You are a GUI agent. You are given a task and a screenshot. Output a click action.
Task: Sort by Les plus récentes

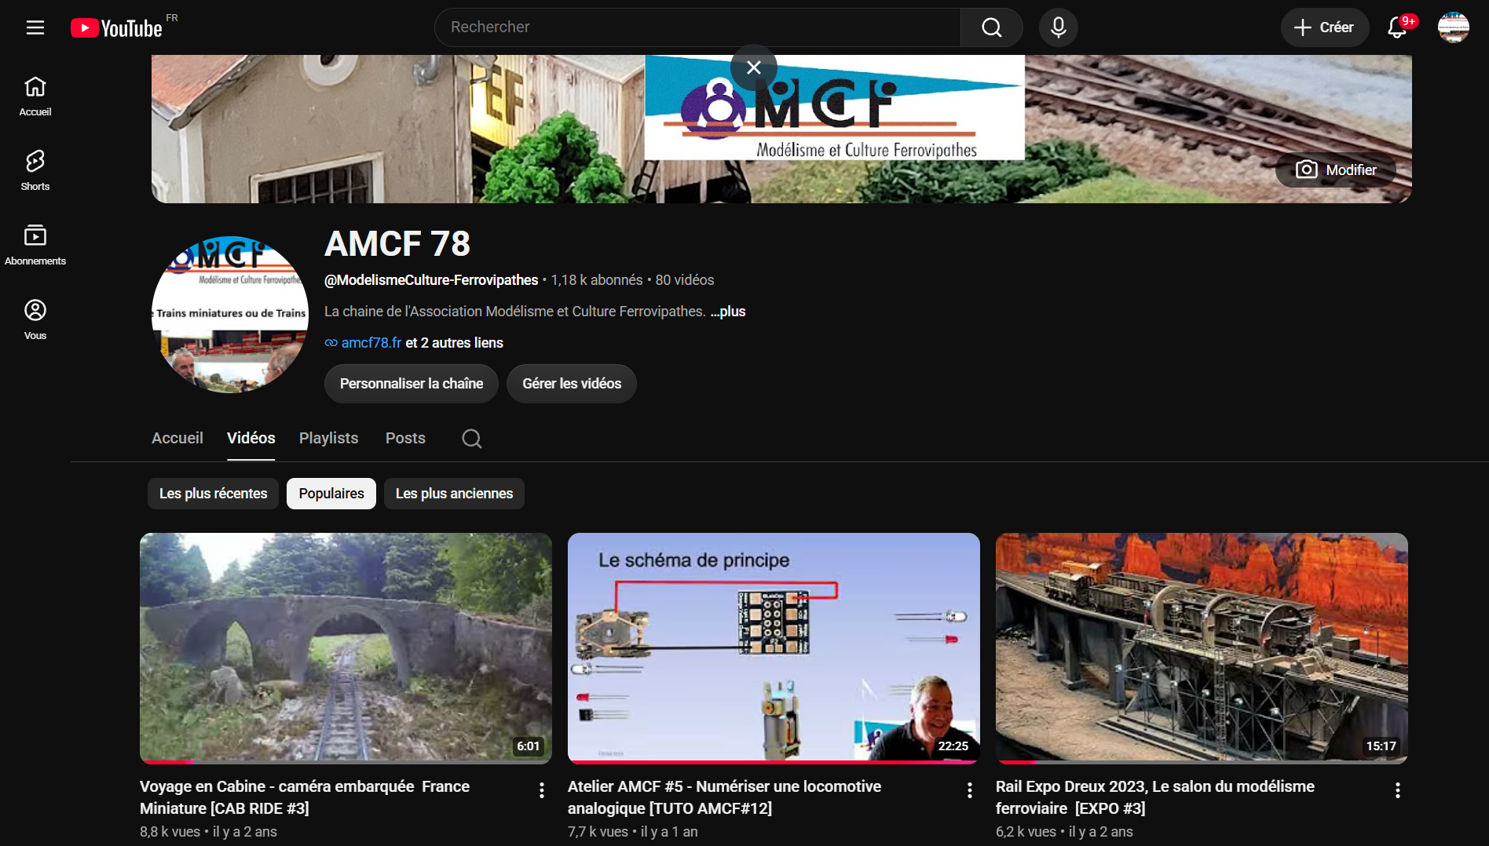[214, 494]
